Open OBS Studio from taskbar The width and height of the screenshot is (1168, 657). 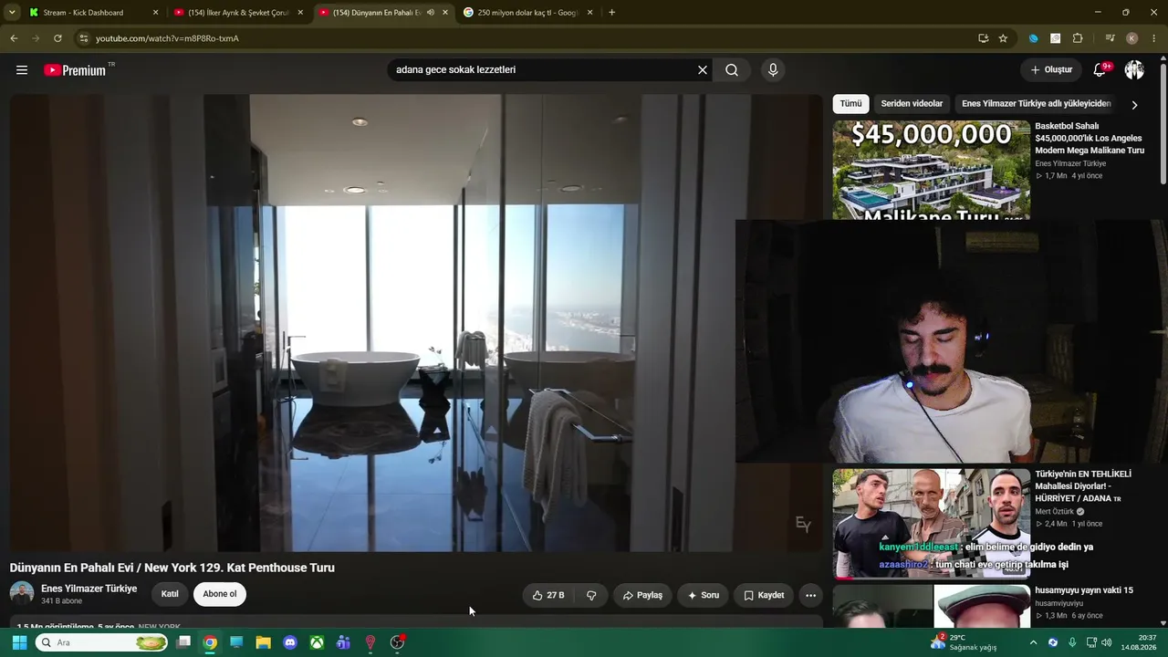397,642
